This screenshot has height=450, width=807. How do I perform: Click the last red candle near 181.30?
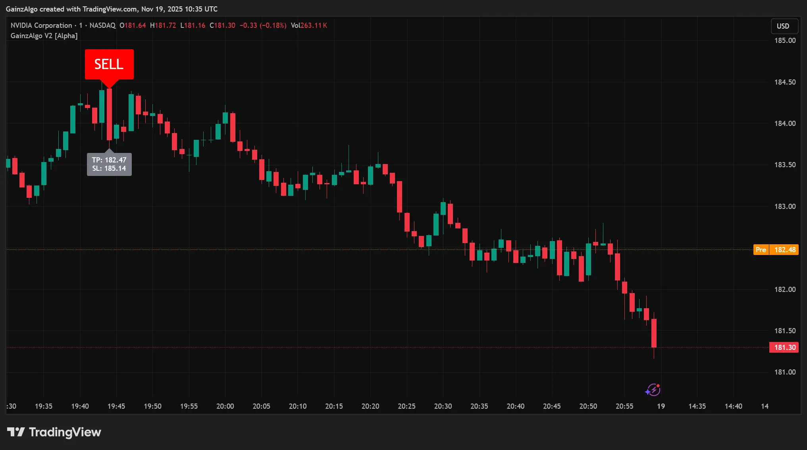(654, 333)
